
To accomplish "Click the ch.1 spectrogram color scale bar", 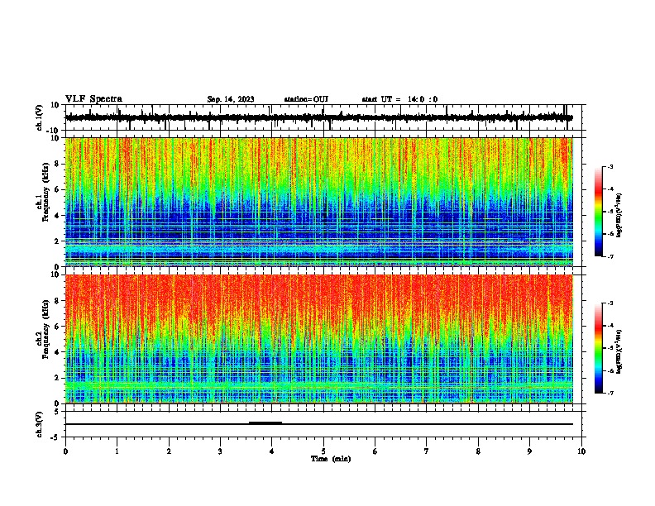I will click(599, 212).
